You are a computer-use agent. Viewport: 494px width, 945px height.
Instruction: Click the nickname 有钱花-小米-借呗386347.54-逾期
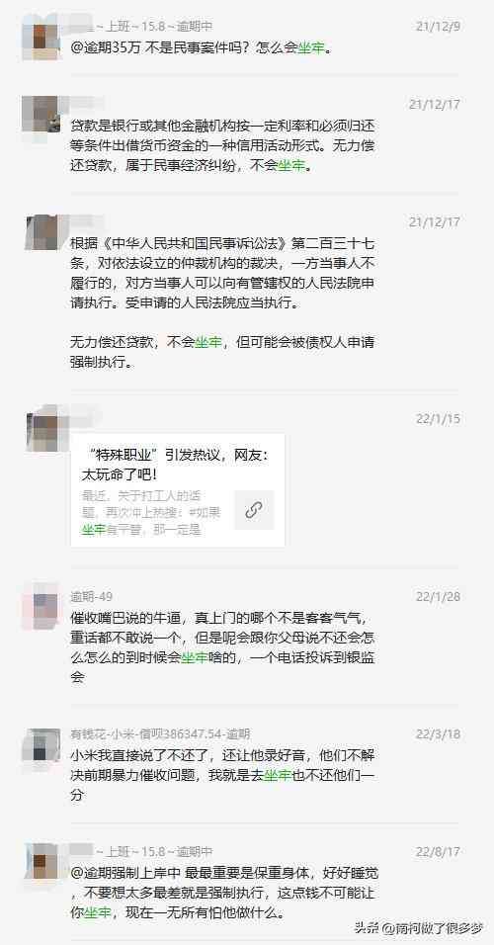pyautogui.click(x=160, y=734)
